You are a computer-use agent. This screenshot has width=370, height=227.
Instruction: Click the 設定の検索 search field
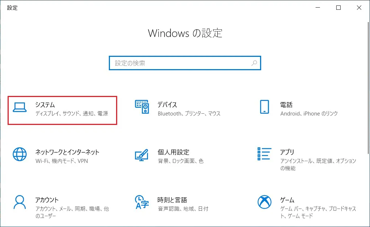pyautogui.click(x=185, y=63)
